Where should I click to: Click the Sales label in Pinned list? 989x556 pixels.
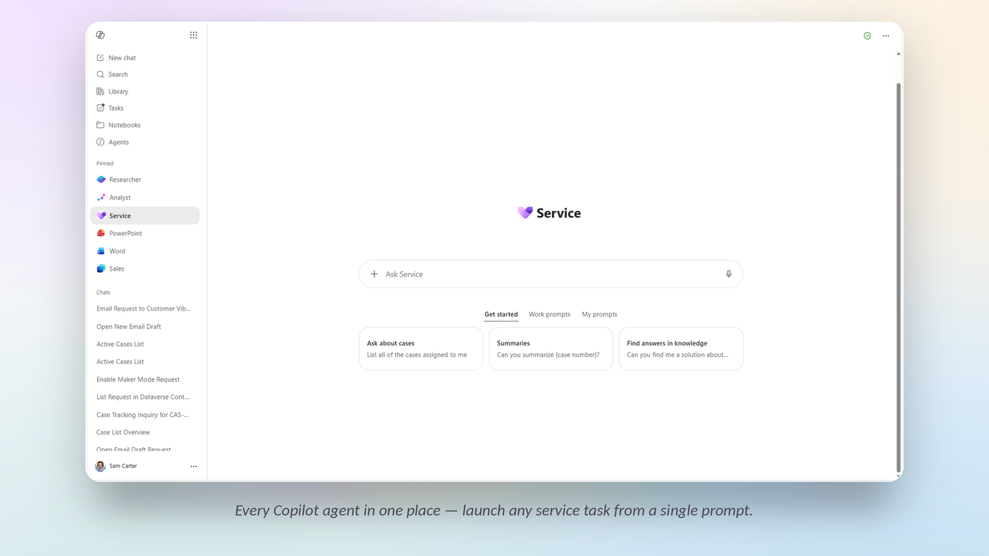click(117, 269)
